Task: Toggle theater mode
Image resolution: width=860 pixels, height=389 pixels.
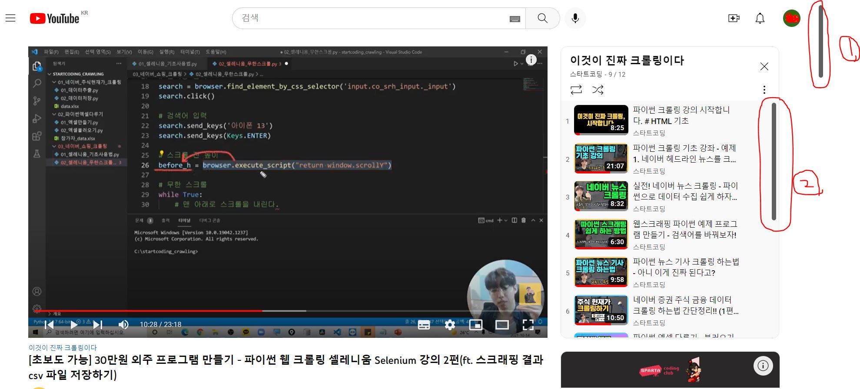Action: click(x=502, y=325)
